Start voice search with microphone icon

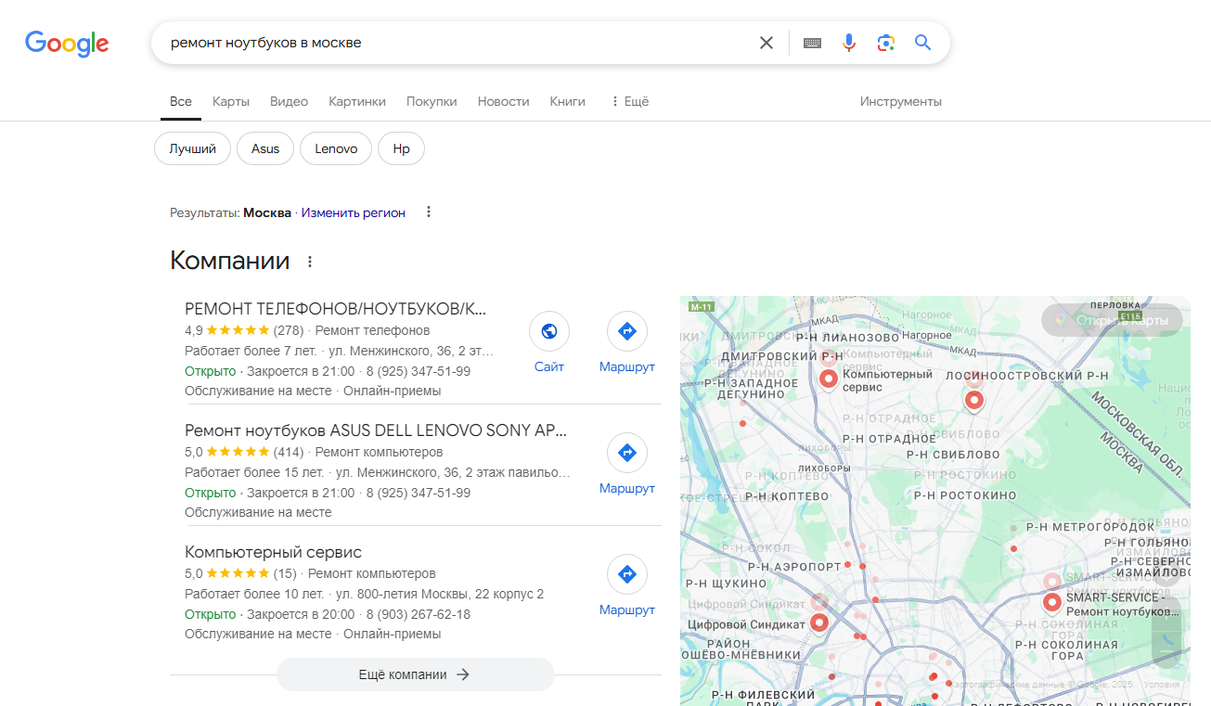[x=848, y=43]
